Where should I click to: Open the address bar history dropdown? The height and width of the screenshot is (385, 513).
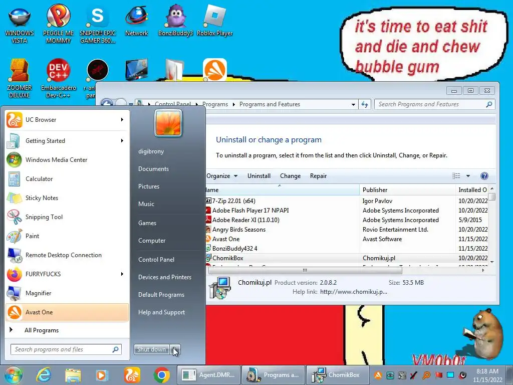click(353, 104)
